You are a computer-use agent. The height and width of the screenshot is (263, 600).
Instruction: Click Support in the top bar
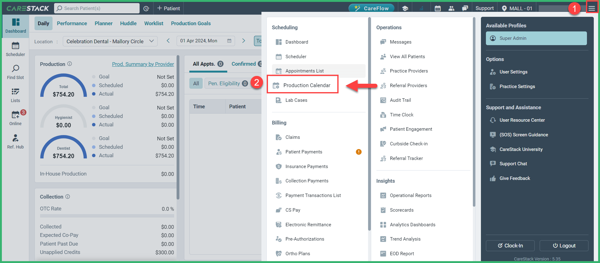(485, 8)
